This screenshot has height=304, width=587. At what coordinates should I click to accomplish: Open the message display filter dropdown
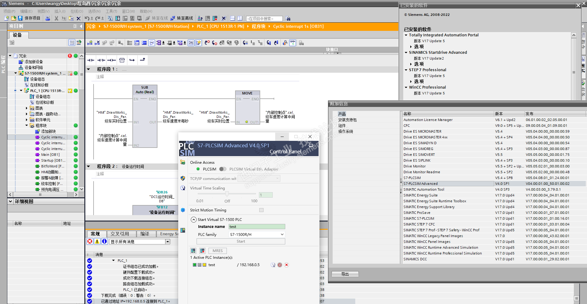[x=168, y=242]
